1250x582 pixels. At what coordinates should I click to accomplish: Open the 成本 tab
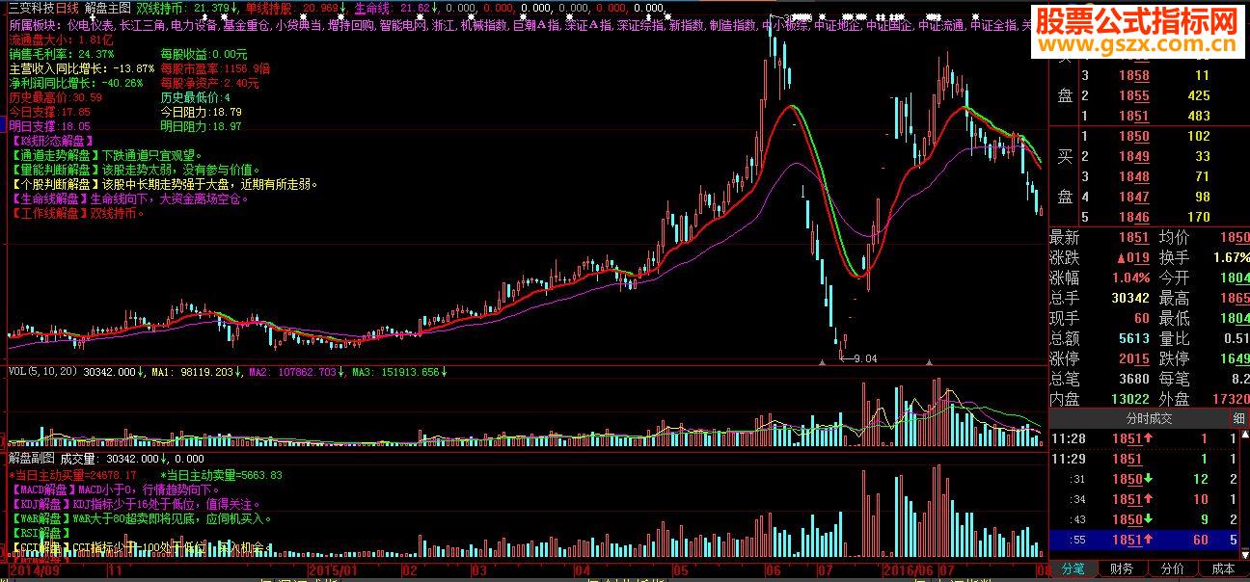(1222, 569)
